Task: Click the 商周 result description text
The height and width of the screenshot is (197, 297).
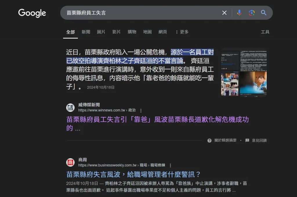Action: (156, 187)
